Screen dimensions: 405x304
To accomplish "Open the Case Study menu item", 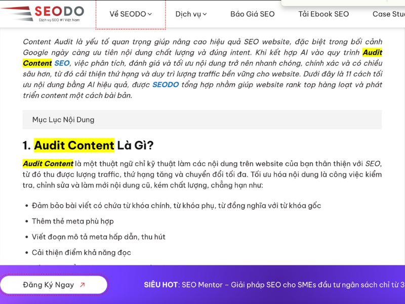I will coord(388,14).
